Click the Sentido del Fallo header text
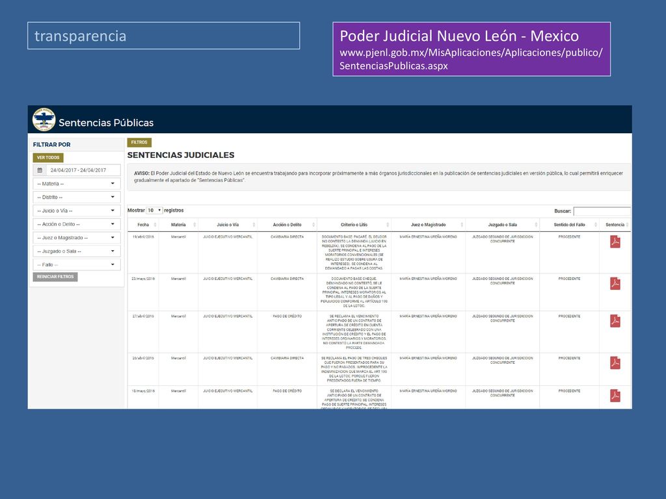Screen dimensions: 666x499 [x=569, y=225]
